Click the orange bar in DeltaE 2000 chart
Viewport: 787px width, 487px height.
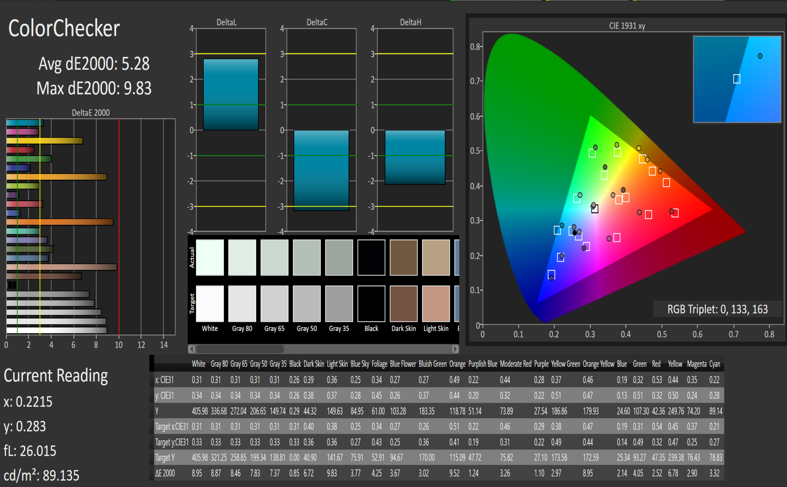59,222
